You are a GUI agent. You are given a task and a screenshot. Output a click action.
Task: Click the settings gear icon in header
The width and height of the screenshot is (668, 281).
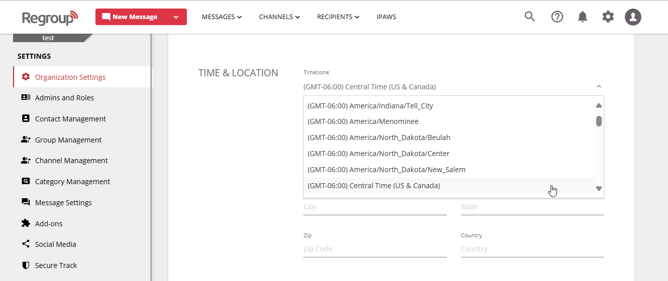click(608, 17)
